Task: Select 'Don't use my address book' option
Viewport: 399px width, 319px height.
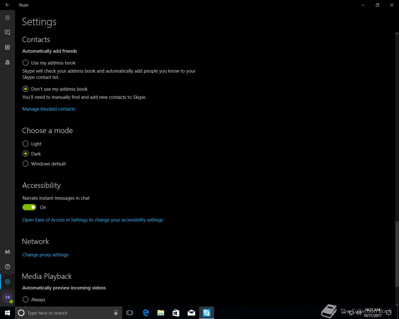Action: 55,89
